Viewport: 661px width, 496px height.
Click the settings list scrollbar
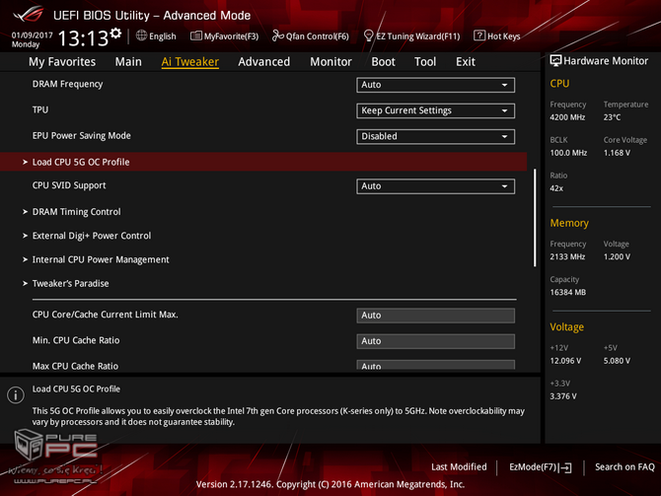pyautogui.click(x=535, y=218)
